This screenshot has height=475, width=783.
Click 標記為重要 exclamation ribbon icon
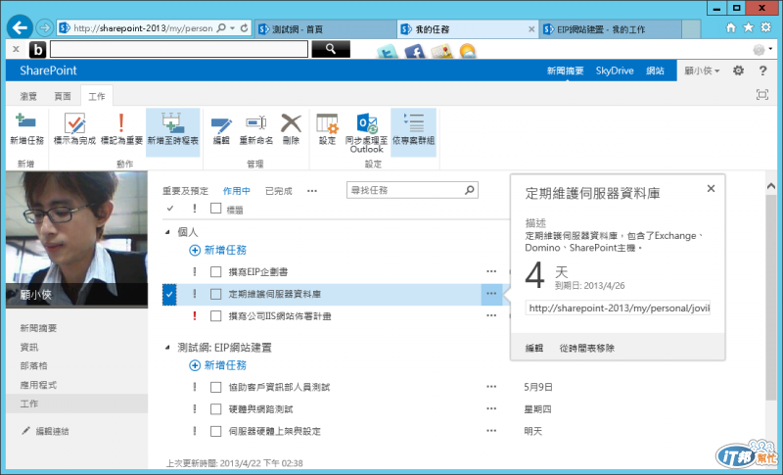(121, 129)
